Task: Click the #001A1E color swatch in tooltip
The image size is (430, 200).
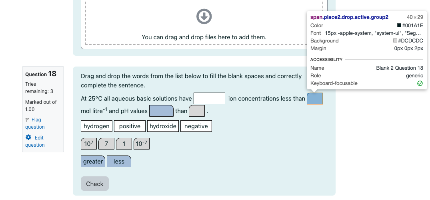Action: coord(399,26)
